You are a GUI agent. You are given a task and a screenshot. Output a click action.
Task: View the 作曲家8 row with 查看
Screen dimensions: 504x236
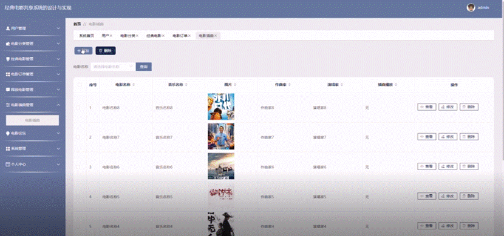point(426,107)
